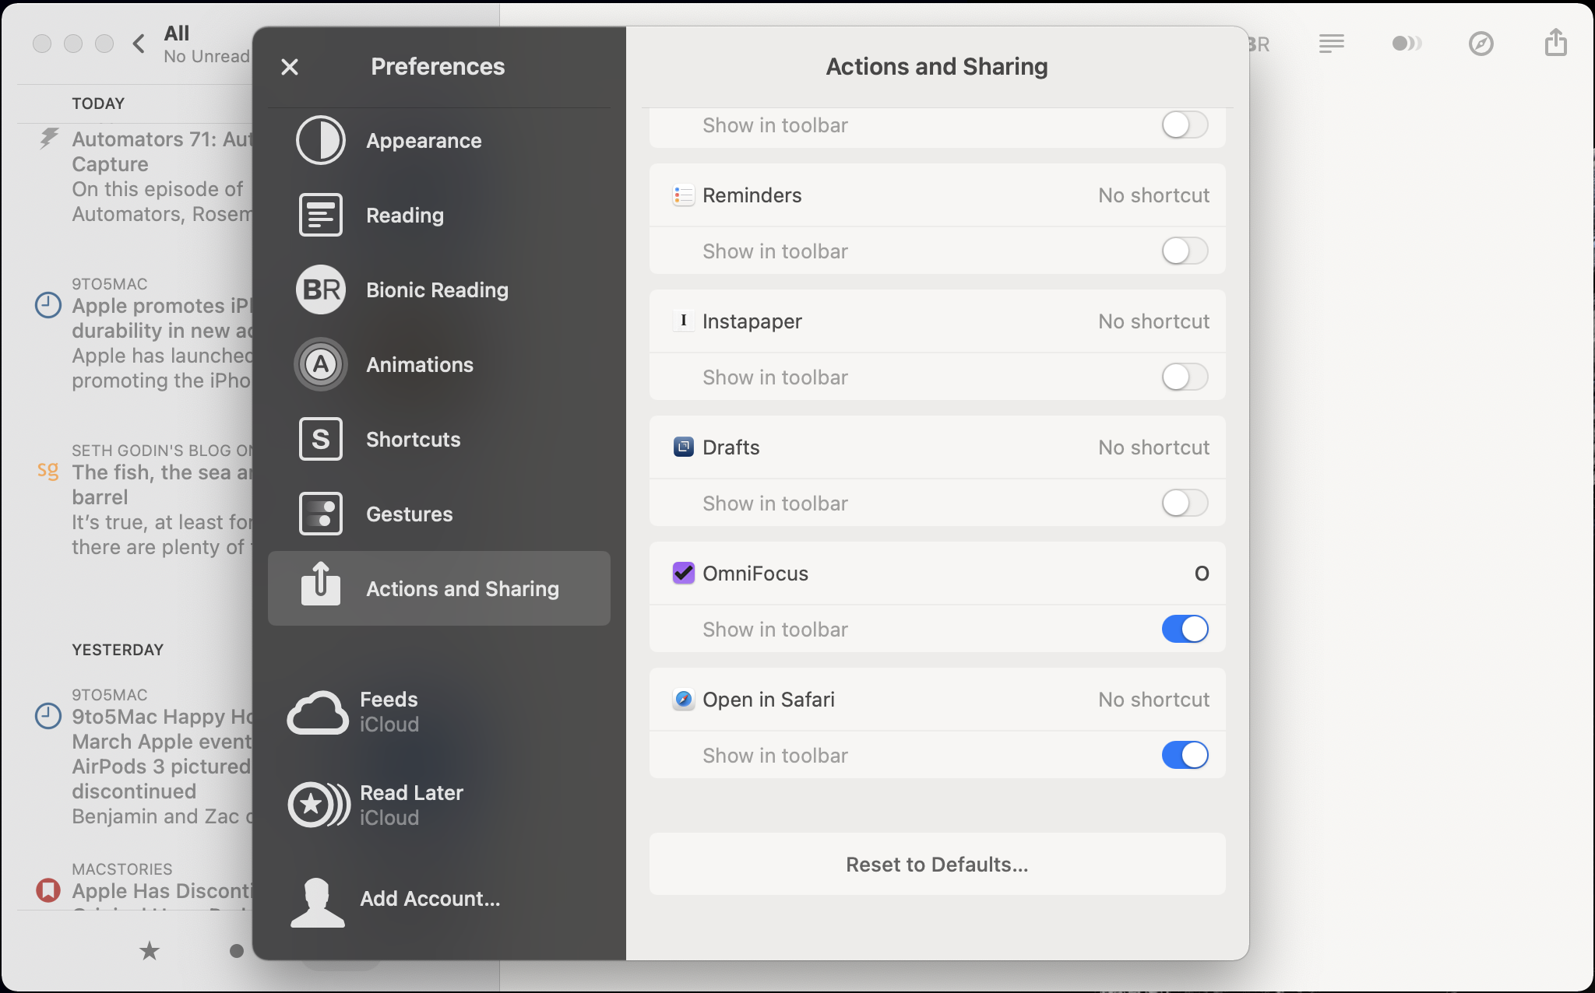Screen dimensions: 1595x993
Task: Click the share icon in main toolbar
Action: (x=1555, y=44)
